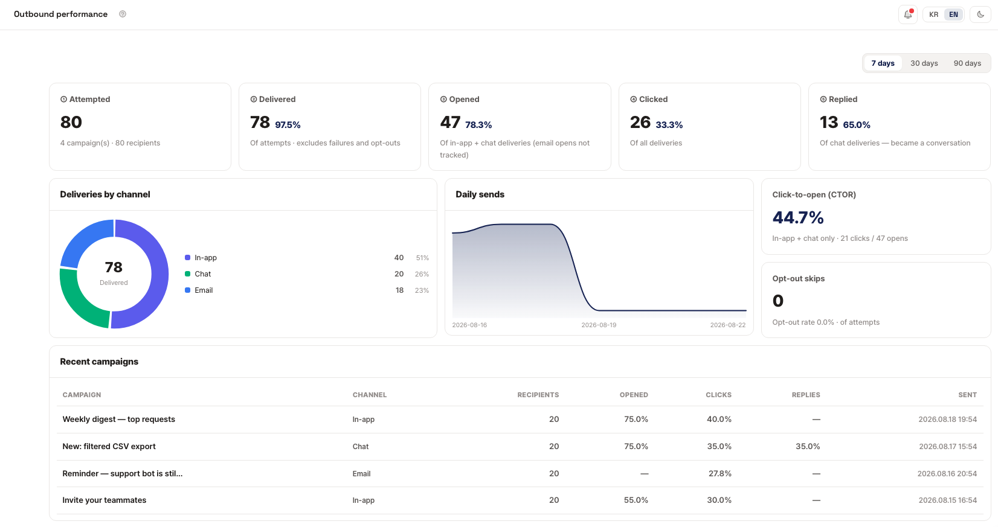Click the Delivered card icon
Image resolution: width=998 pixels, height=527 pixels.
[x=254, y=99]
